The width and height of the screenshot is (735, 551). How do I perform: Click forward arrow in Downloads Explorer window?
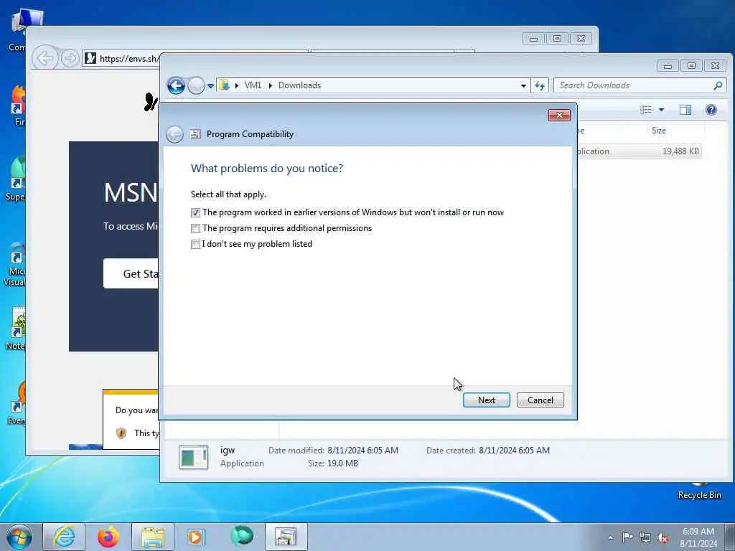(x=196, y=86)
